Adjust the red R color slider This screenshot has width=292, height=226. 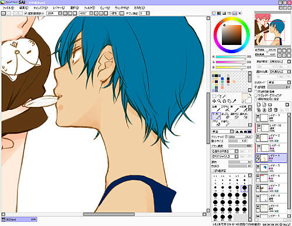(x=231, y=57)
